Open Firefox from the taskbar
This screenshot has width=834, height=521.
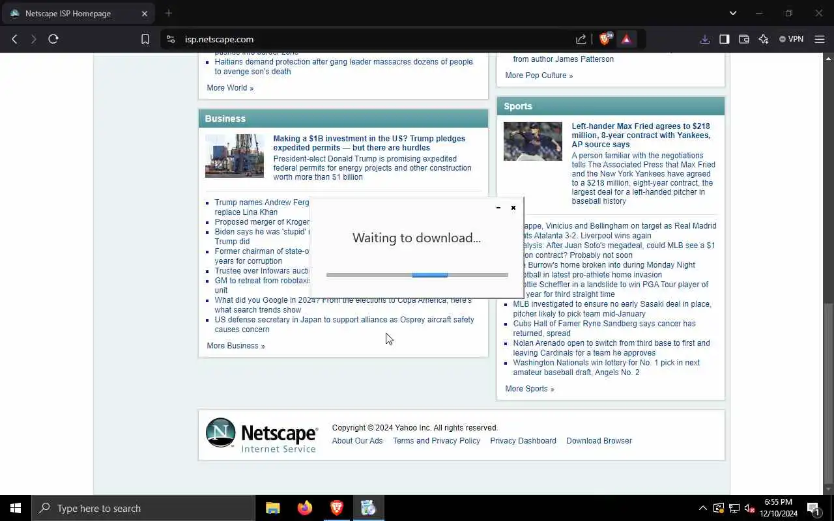coord(304,508)
